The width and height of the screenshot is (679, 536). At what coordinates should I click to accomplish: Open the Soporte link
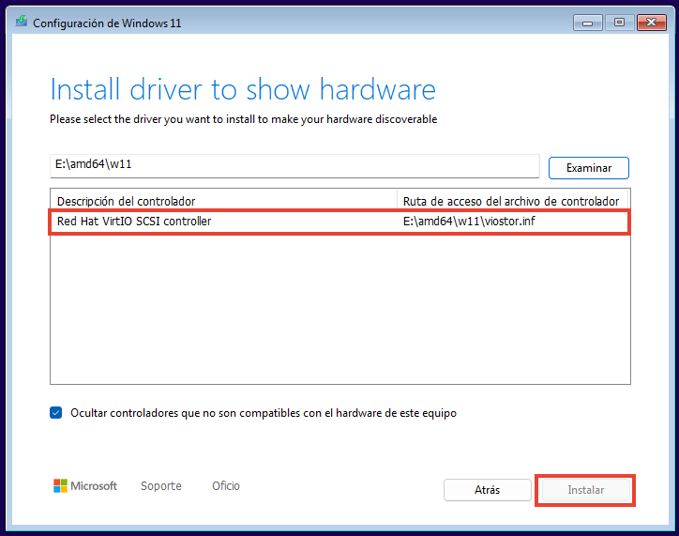(161, 486)
